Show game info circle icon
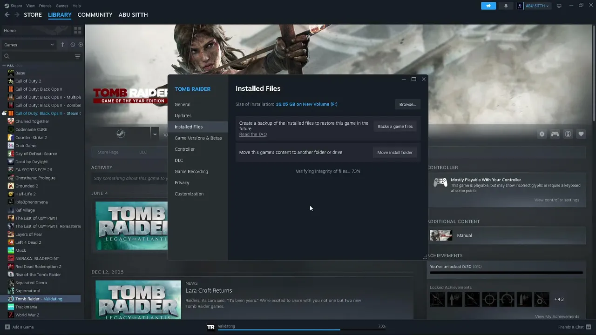This screenshot has height=335, width=596. pyautogui.click(x=568, y=134)
